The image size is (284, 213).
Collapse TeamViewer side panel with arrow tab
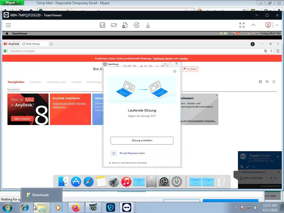236,174
